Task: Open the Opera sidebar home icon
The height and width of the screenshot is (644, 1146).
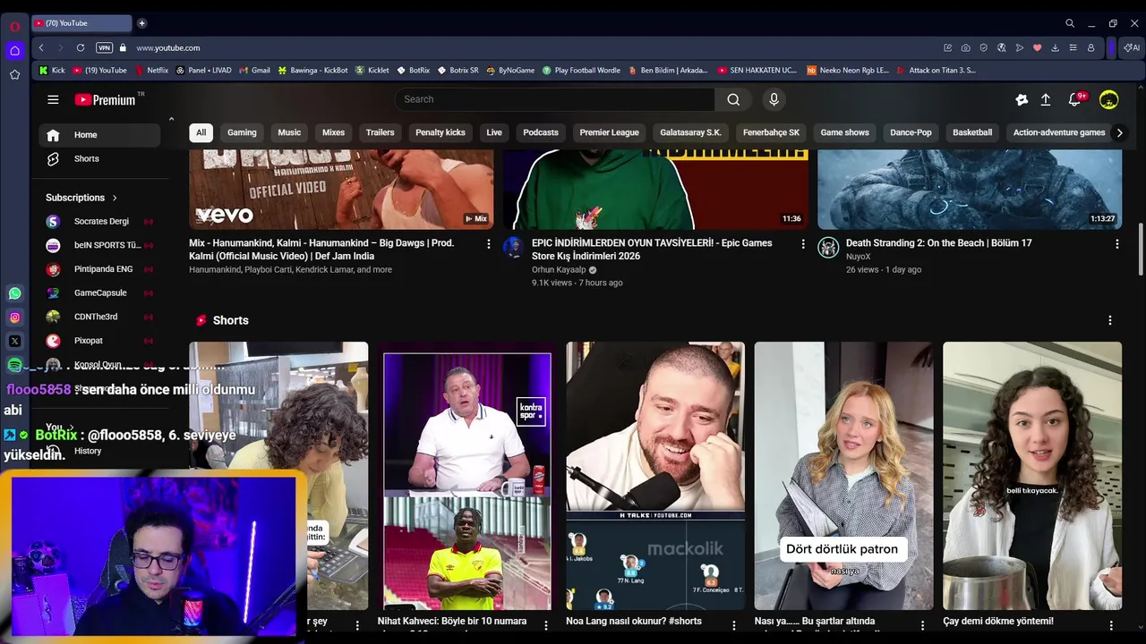Action: point(14,51)
